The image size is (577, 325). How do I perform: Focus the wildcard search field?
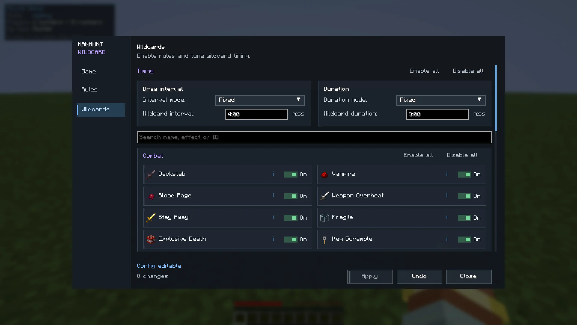point(314,137)
